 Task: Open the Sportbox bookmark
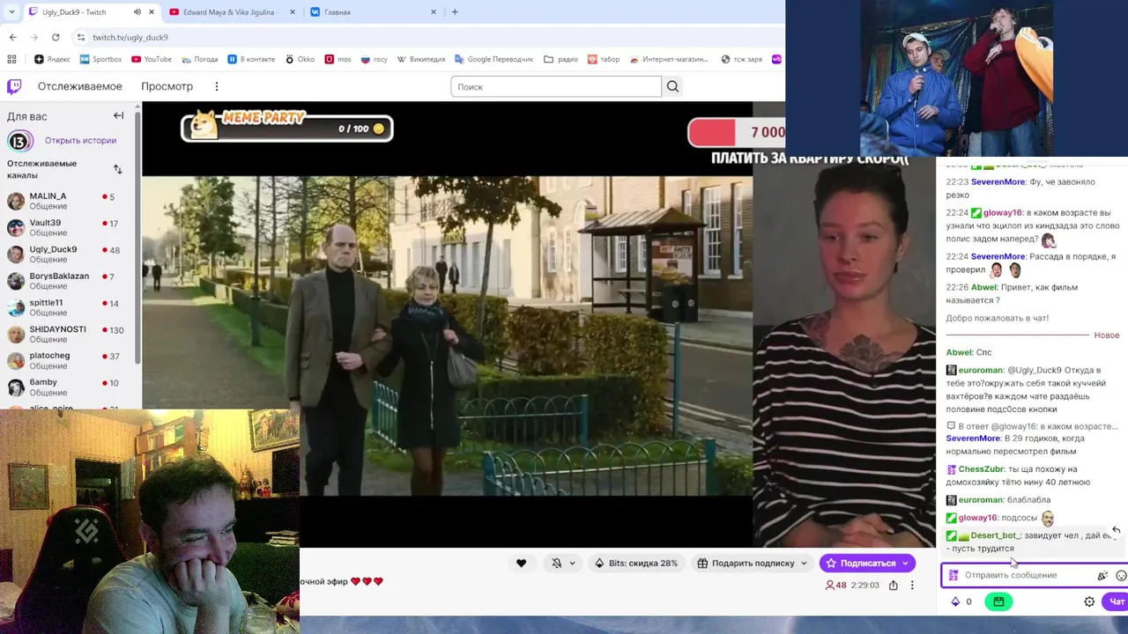pos(100,59)
